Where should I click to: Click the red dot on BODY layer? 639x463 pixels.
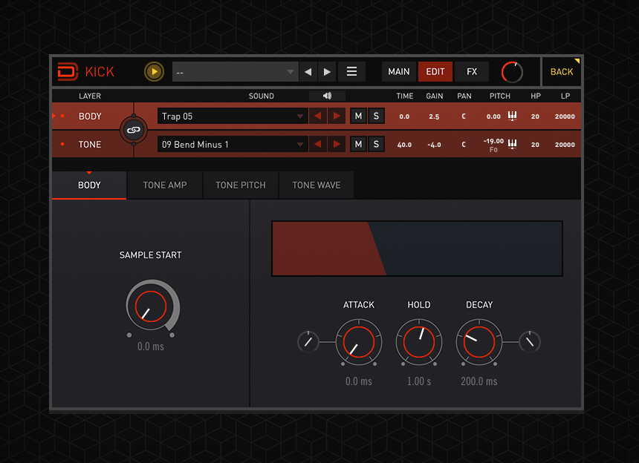tap(62, 116)
